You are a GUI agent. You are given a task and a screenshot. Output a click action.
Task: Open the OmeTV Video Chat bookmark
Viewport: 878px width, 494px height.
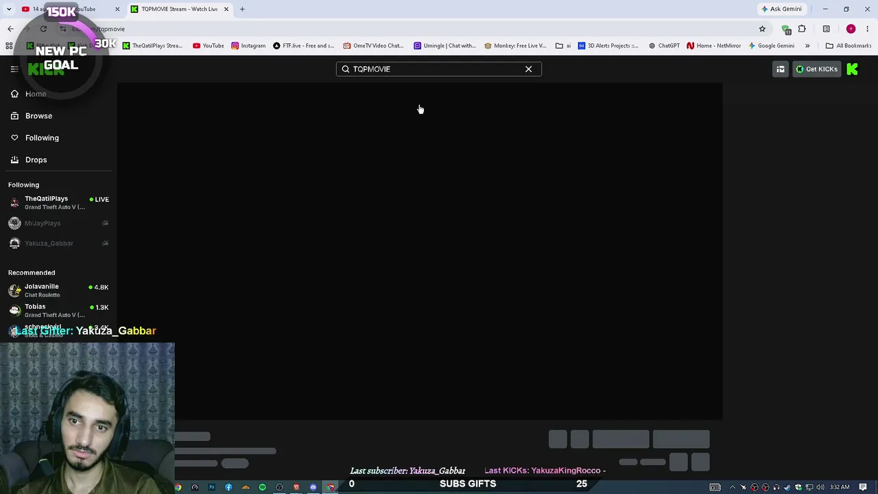pos(373,46)
